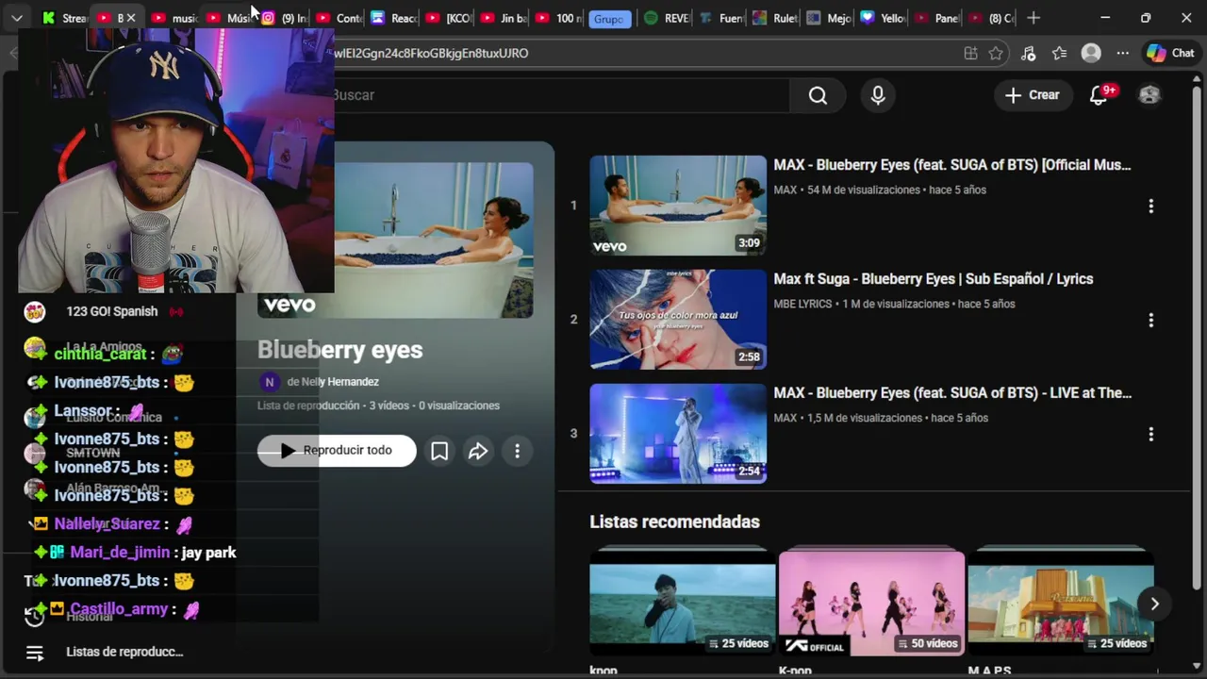The width and height of the screenshot is (1207, 679).
Task: Close the currently active tab
Action: coord(131,18)
